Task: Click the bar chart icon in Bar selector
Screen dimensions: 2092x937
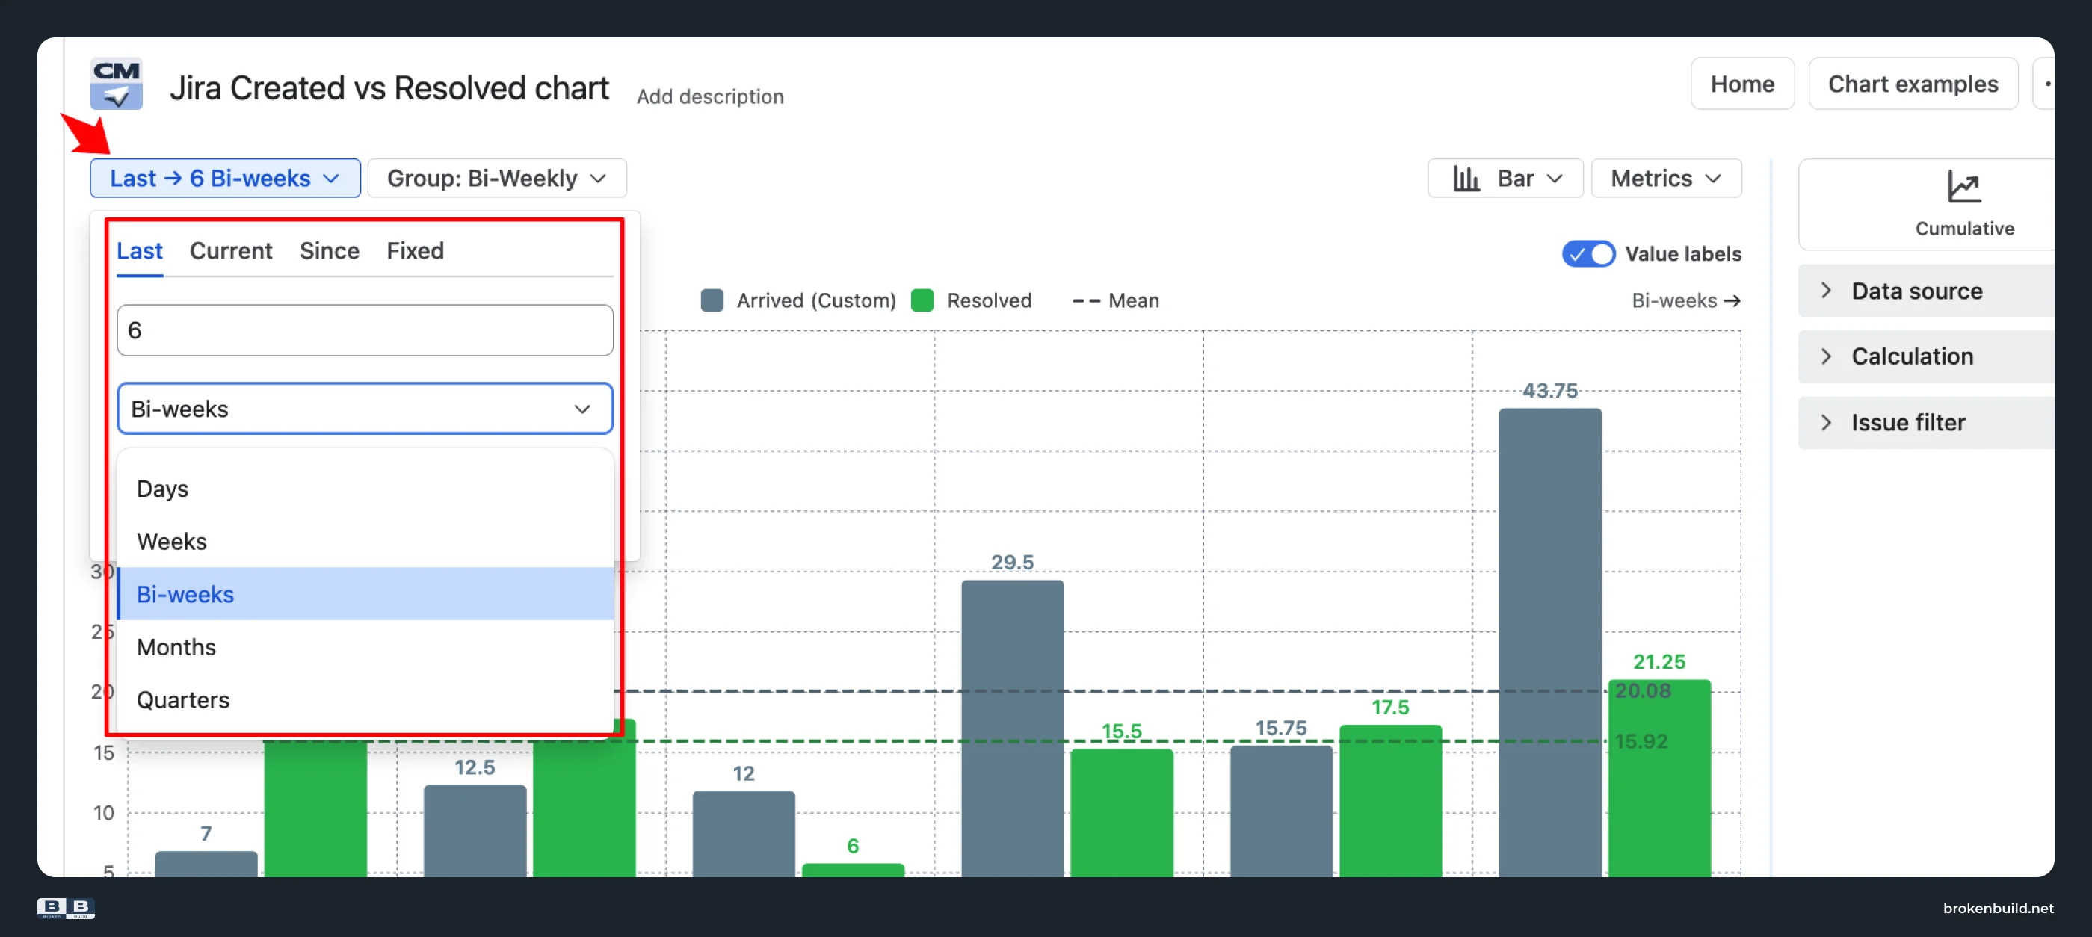Action: (1466, 178)
